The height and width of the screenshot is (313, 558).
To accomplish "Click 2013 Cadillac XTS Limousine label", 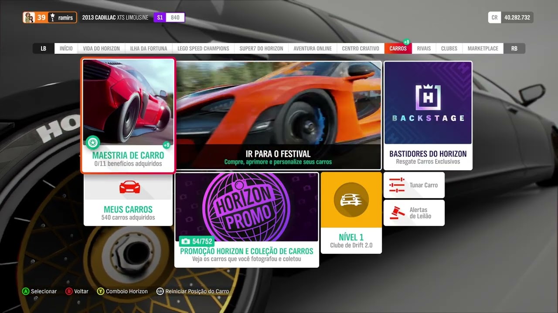I will point(115,18).
